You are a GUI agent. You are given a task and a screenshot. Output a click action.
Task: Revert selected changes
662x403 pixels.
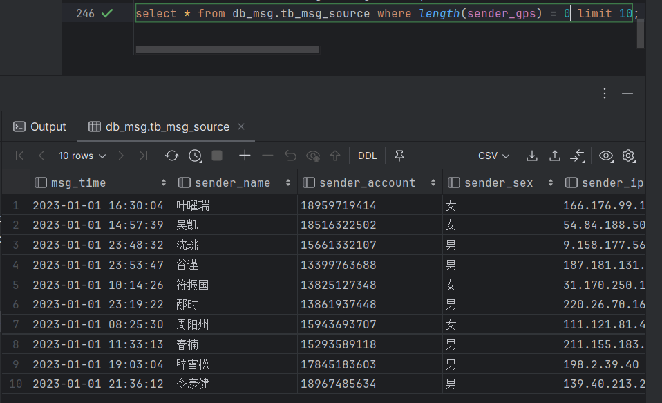coord(290,156)
